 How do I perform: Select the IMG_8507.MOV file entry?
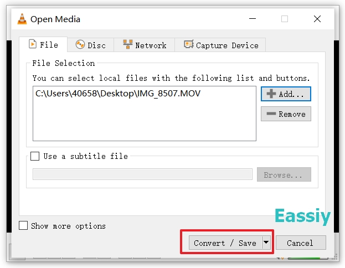pos(118,94)
